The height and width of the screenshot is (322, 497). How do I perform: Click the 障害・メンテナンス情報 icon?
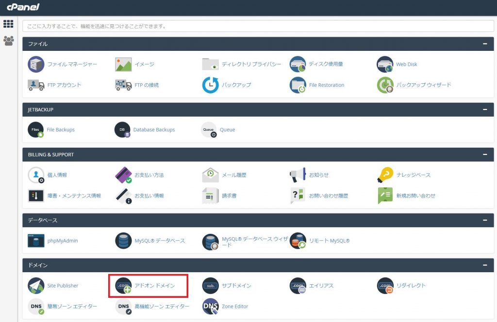[x=36, y=196]
